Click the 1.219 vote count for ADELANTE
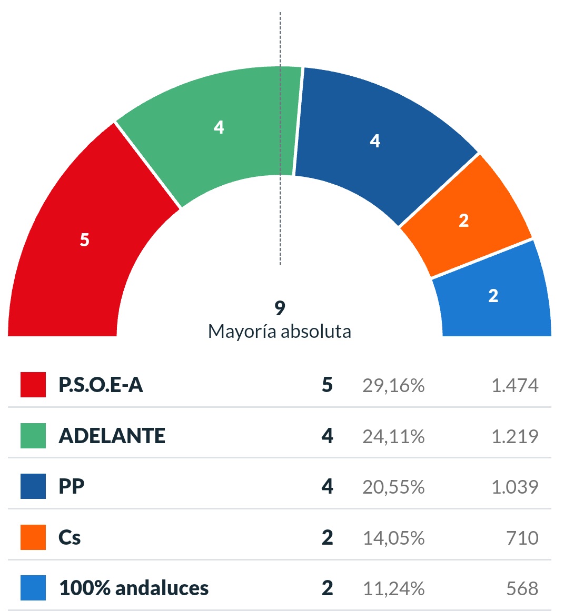 514,436
